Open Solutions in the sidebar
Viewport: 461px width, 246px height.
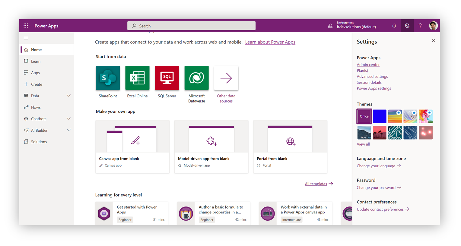[47, 142]
